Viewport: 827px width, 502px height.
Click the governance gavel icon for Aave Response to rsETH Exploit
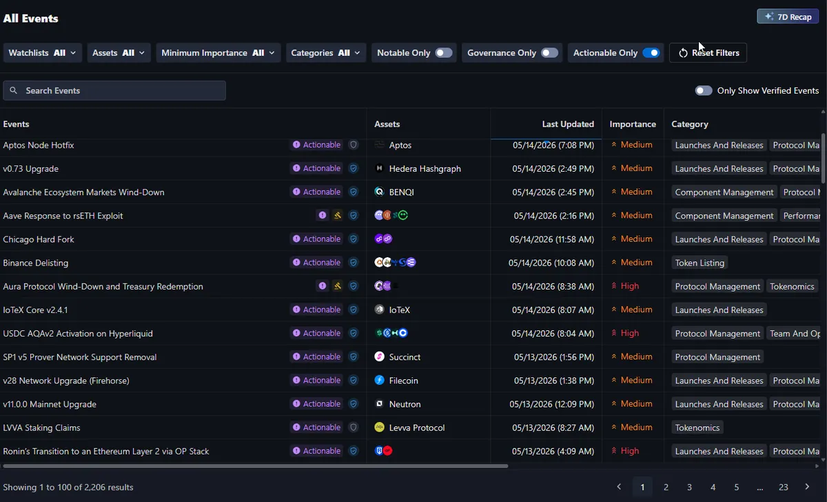click(338, 215)
